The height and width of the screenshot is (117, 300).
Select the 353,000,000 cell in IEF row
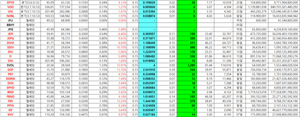[257, 110]
